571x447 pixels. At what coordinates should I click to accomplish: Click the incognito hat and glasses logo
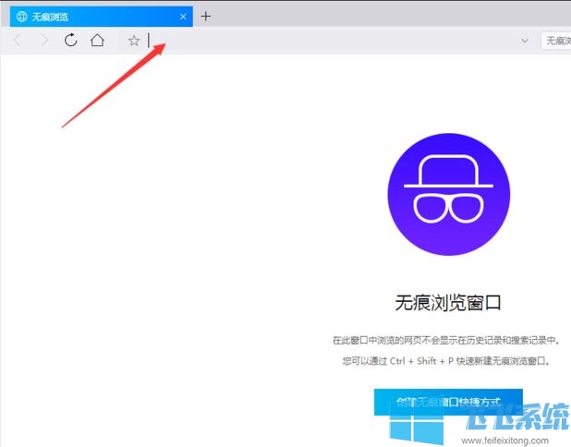point(449,194)
